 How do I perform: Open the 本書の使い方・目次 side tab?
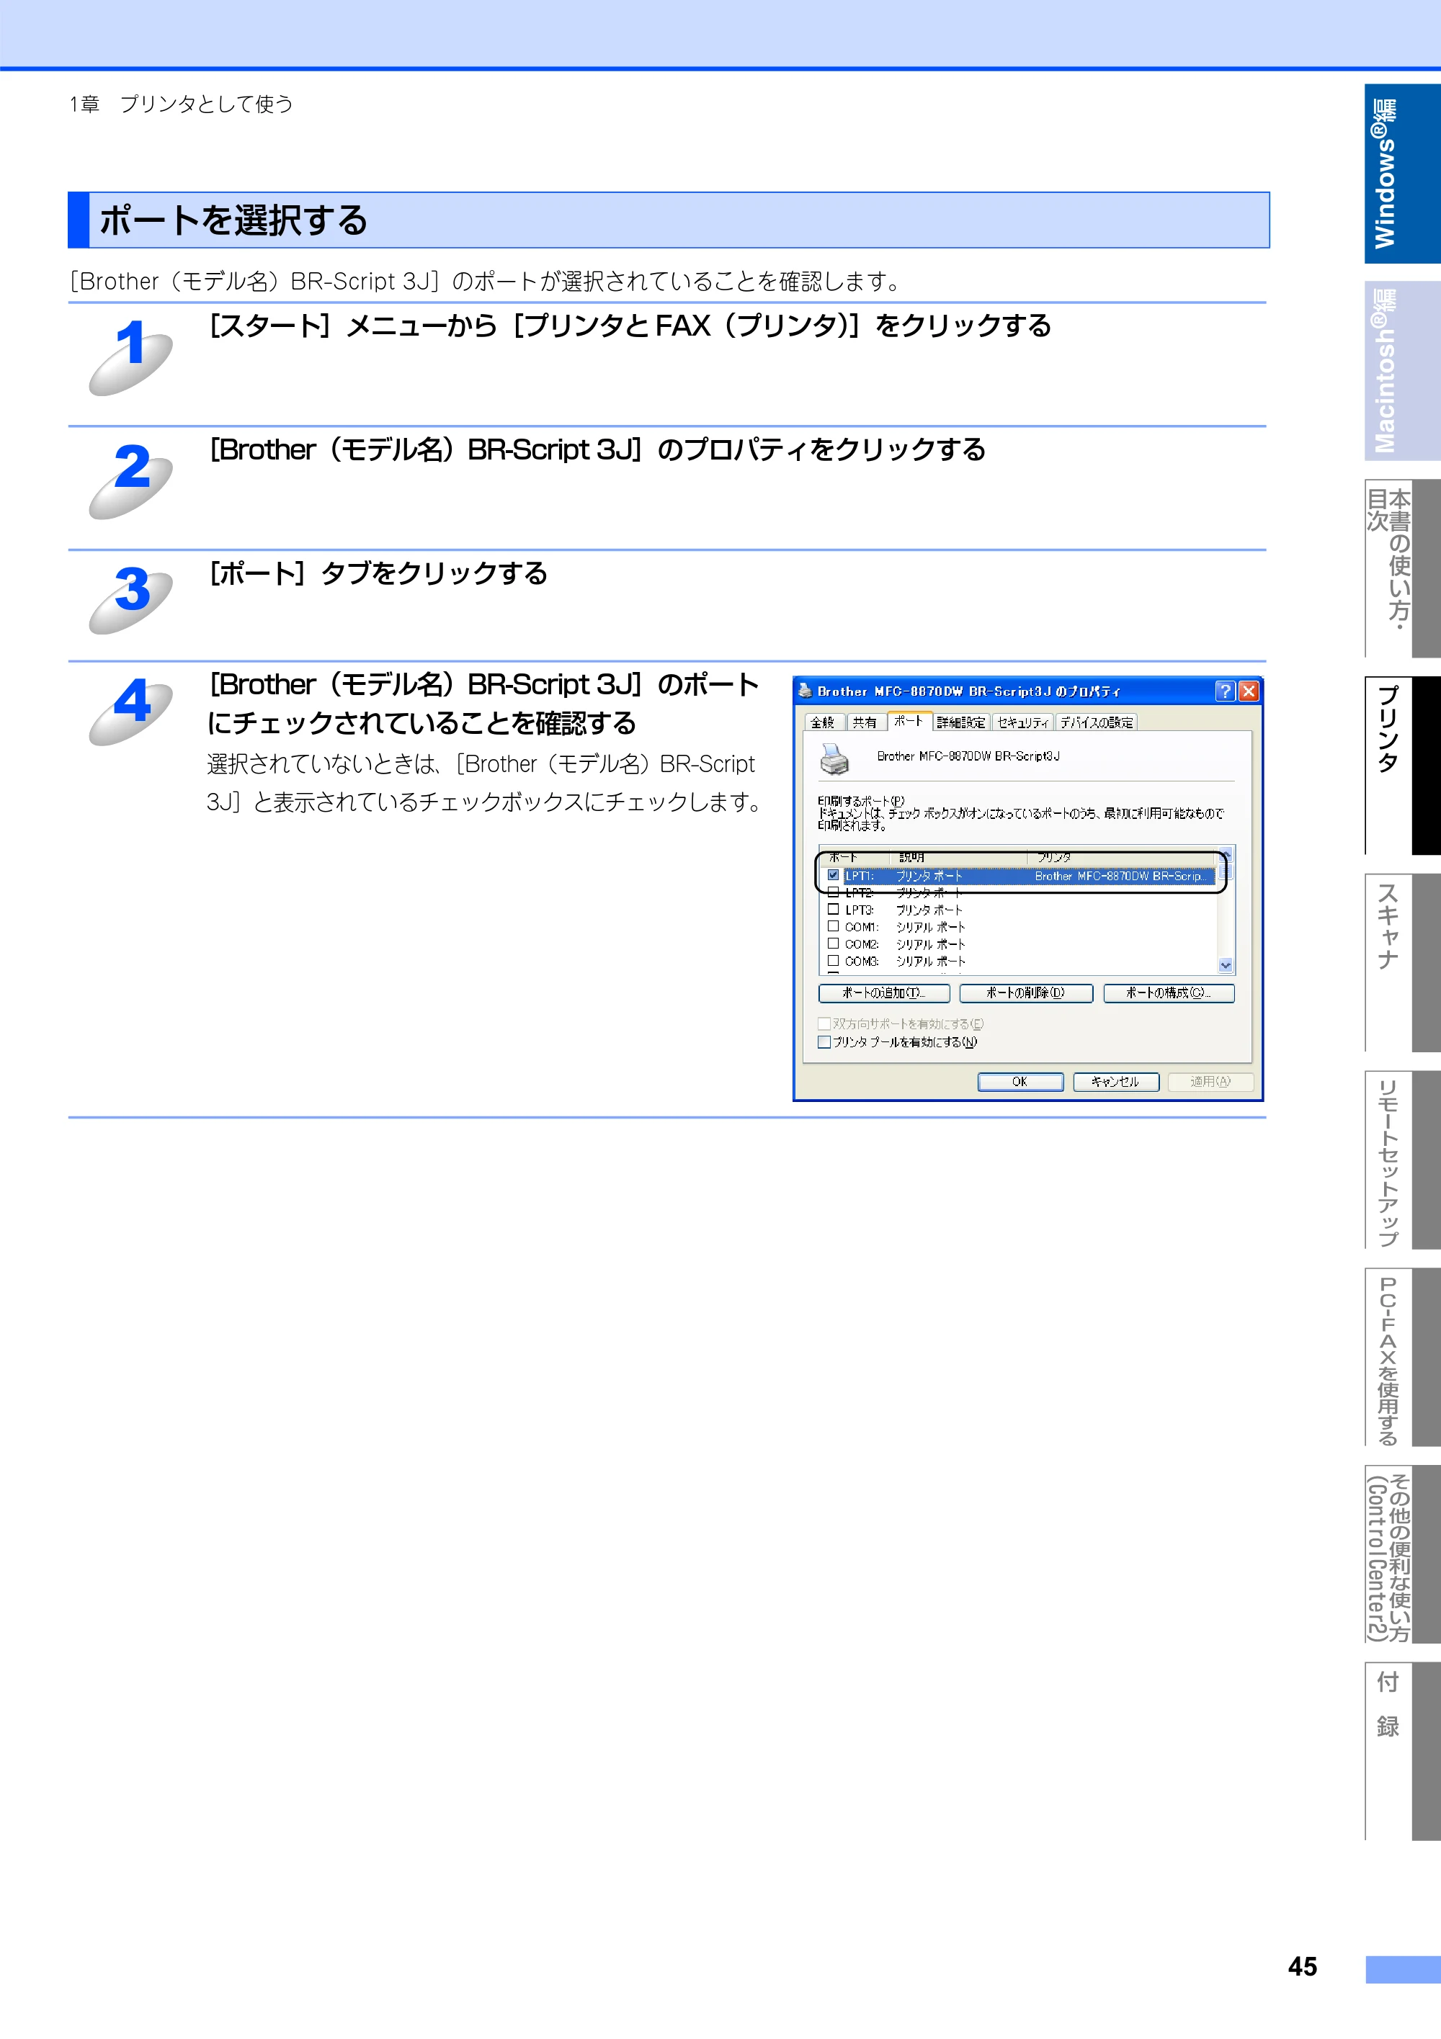(1402, 568)
